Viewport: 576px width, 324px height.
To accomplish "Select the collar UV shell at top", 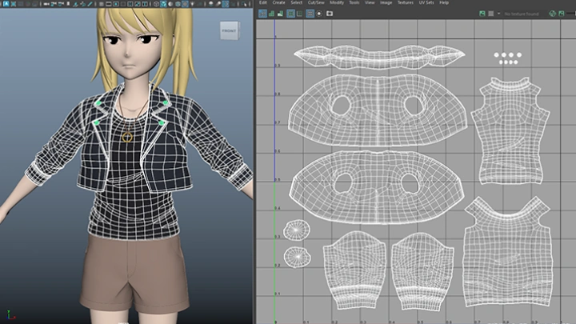I will click(x=379, y=57).
